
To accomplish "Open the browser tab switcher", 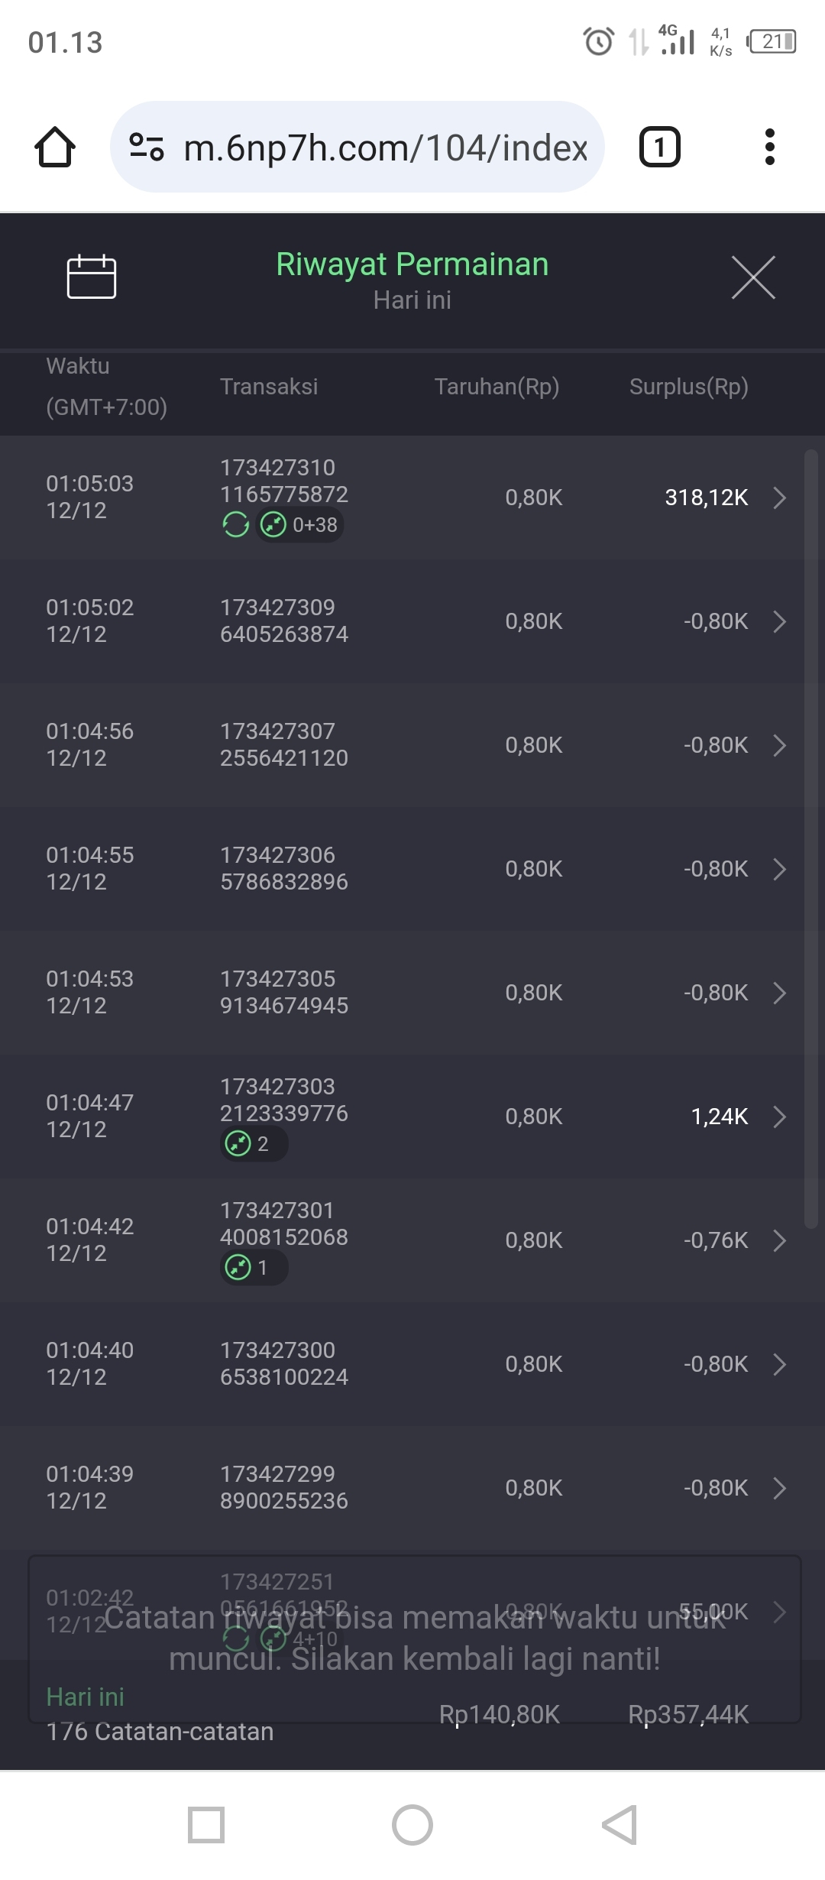I will (x=659, y=147).
